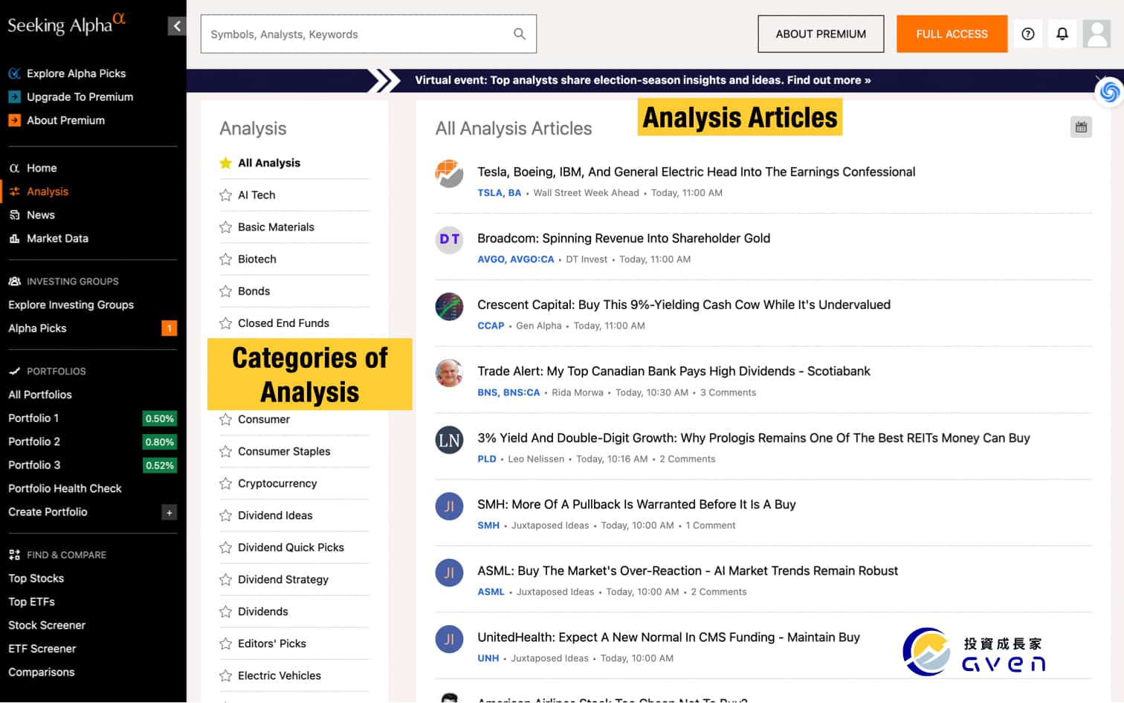Image resolution: width=1124 pixels, height=703 pixels.
Task: Open News in sidebar
Action: 41,215
